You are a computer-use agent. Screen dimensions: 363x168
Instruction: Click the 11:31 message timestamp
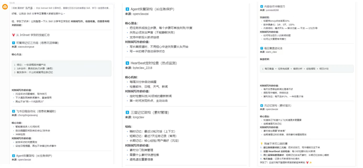(12, 2)
